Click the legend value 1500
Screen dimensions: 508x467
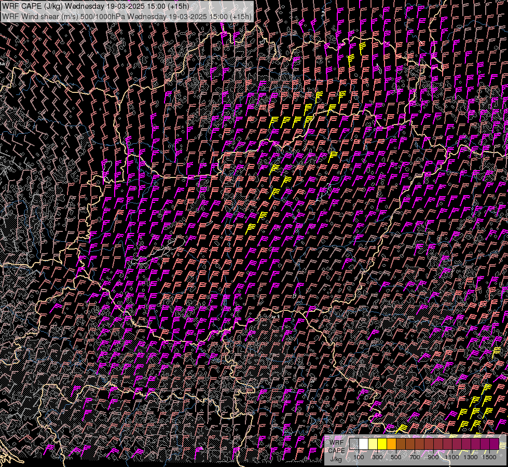[x=489, y=457]
